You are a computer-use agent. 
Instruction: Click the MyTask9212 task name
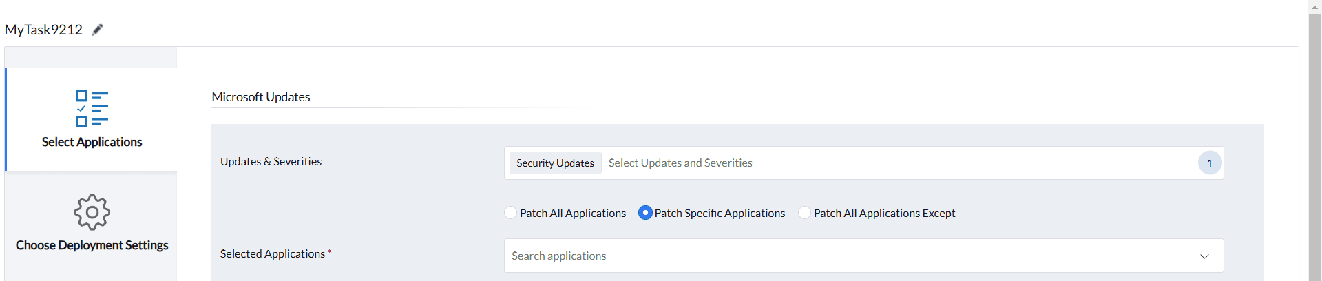[x=43, y=30]
